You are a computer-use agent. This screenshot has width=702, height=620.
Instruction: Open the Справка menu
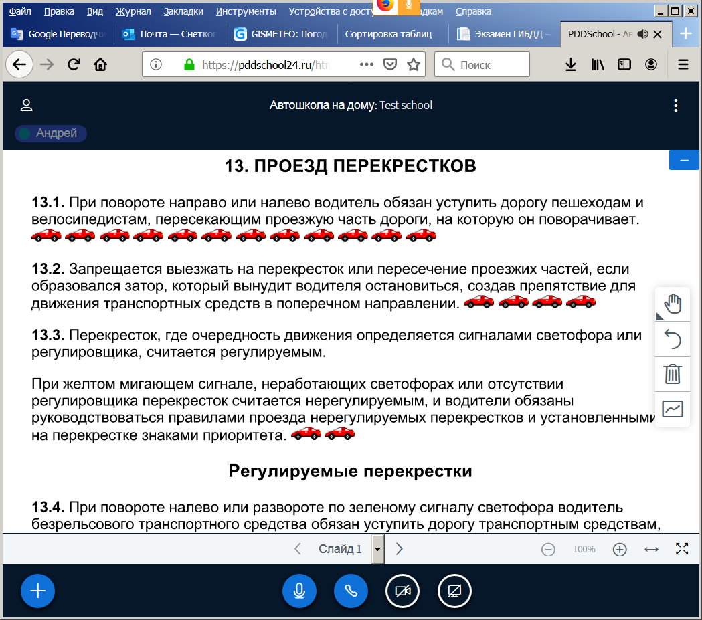pos(473,11)
